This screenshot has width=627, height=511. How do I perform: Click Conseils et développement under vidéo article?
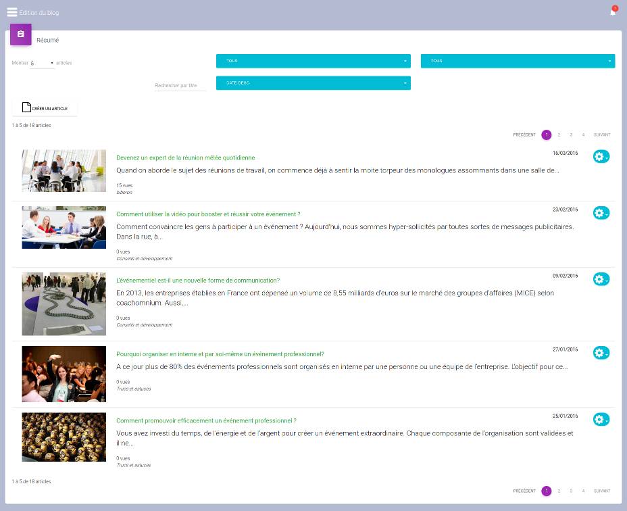[145, 258]
